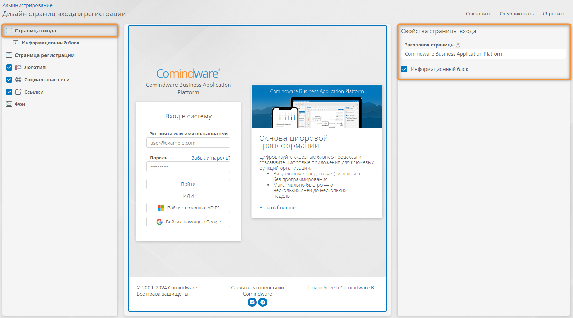Select the Социальные сети item label
Viewport: 573px width, 318px height.
pos(47,80)
